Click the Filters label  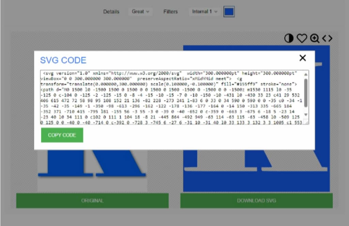tap(170, 12)
